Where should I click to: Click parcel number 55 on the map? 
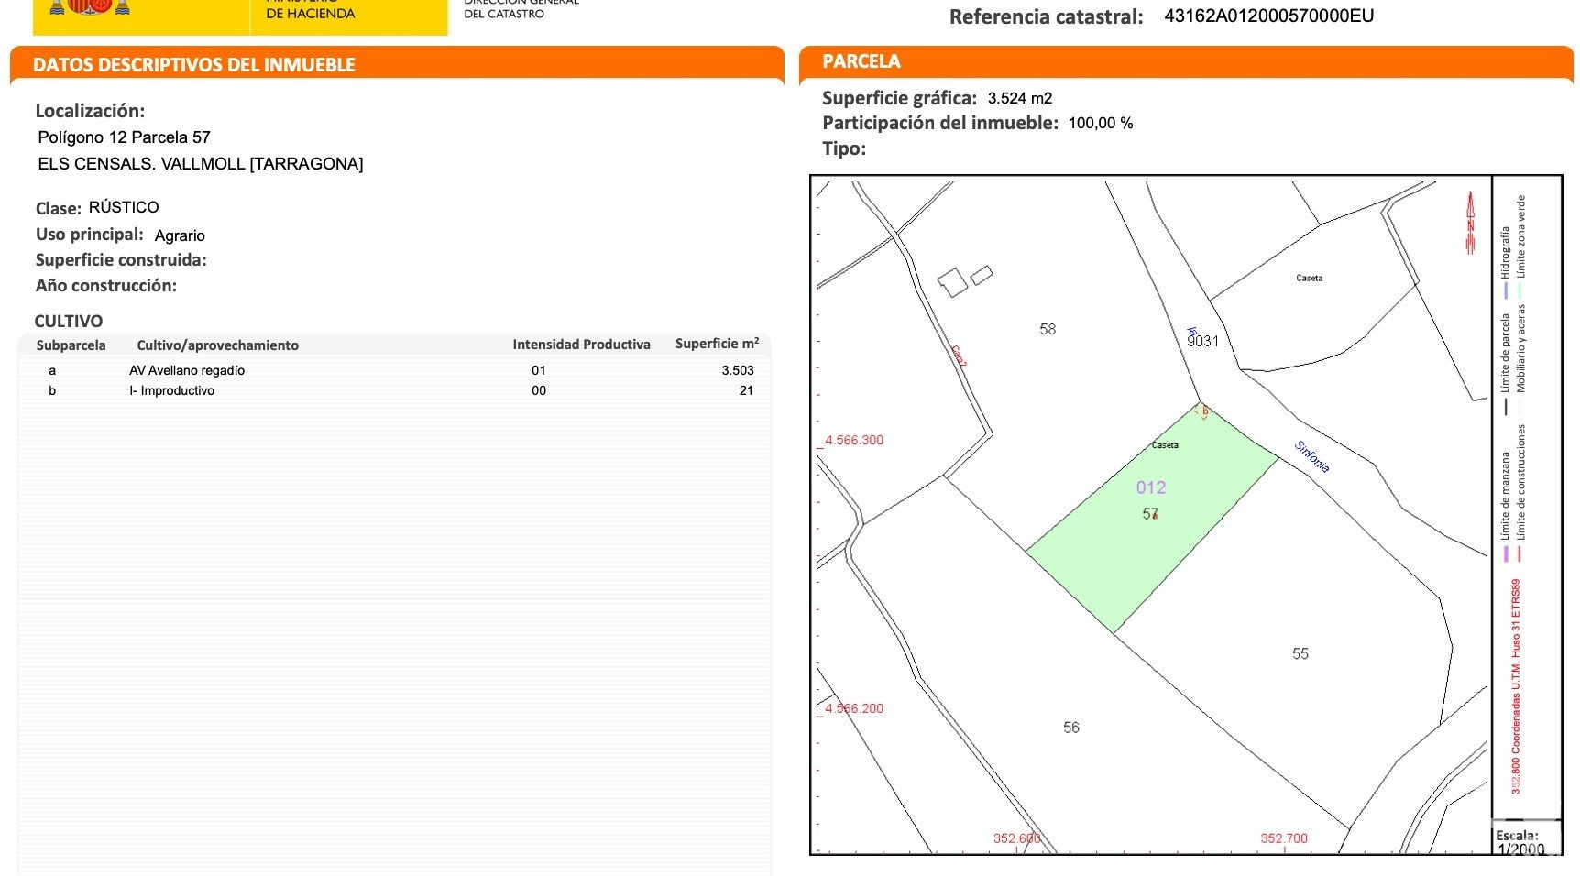pos(1300,653)
